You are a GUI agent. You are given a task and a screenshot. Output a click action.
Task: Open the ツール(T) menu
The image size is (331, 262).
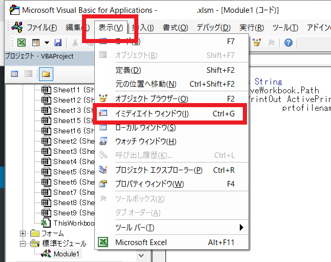(285, 28)
